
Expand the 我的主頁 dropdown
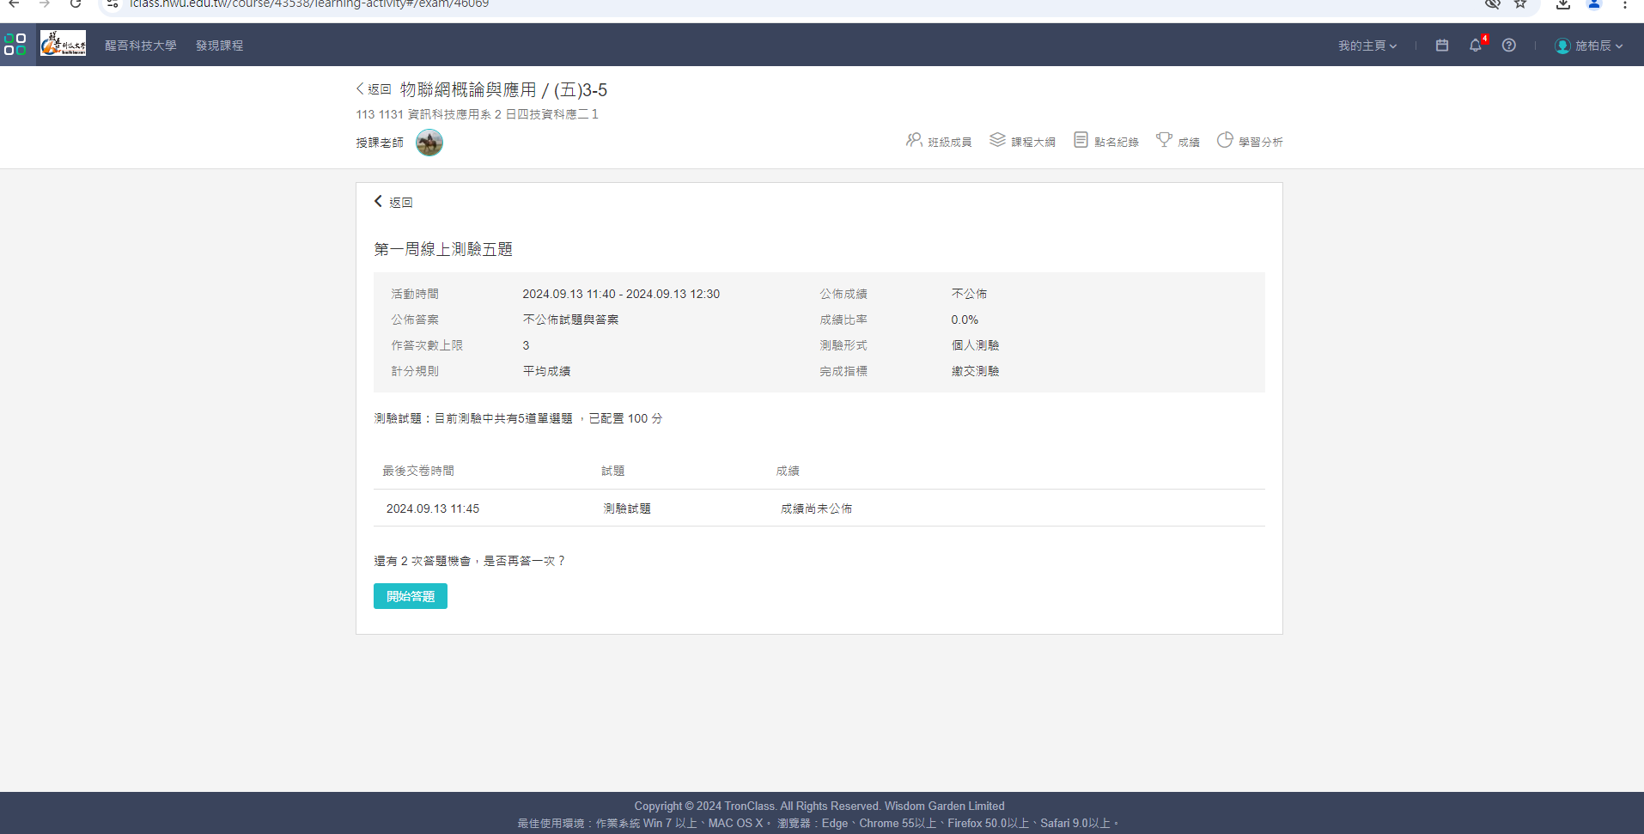1367,46
